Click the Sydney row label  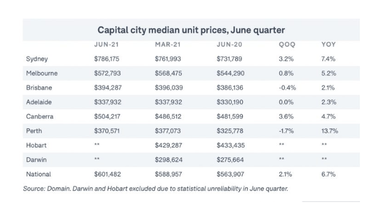tap(37, 59)
